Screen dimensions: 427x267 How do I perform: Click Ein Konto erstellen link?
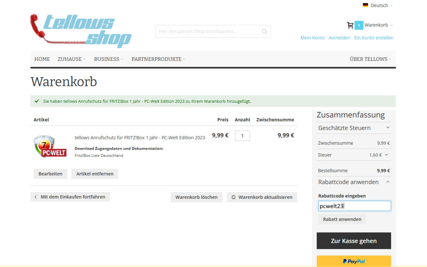[374, 38]
